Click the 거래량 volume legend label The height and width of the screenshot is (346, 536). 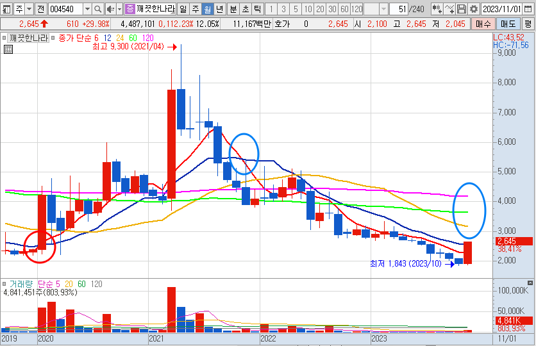click(21, 284)
